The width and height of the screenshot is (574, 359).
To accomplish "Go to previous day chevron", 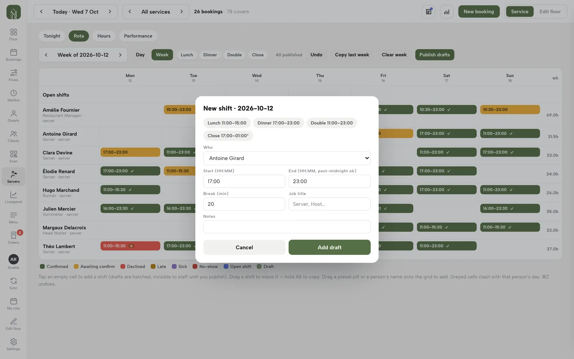I will coord(41,12).
